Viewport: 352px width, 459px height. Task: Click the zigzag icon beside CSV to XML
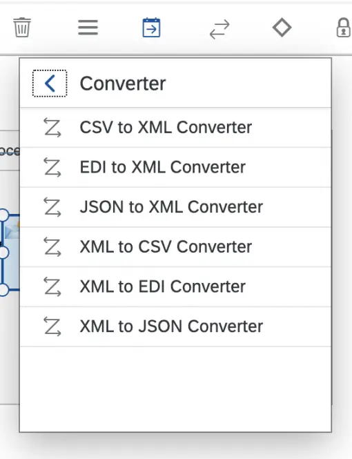click(52, 128)
